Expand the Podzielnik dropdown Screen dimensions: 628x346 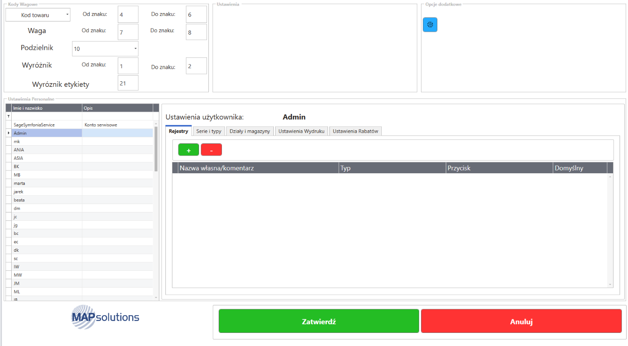(105, 49)
